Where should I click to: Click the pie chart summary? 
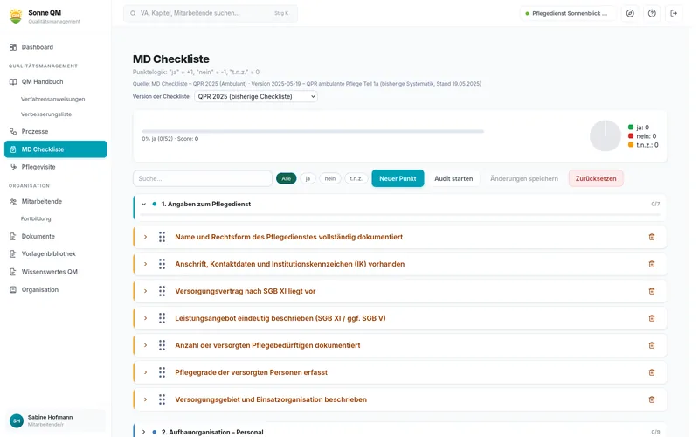tap(605, 135)
